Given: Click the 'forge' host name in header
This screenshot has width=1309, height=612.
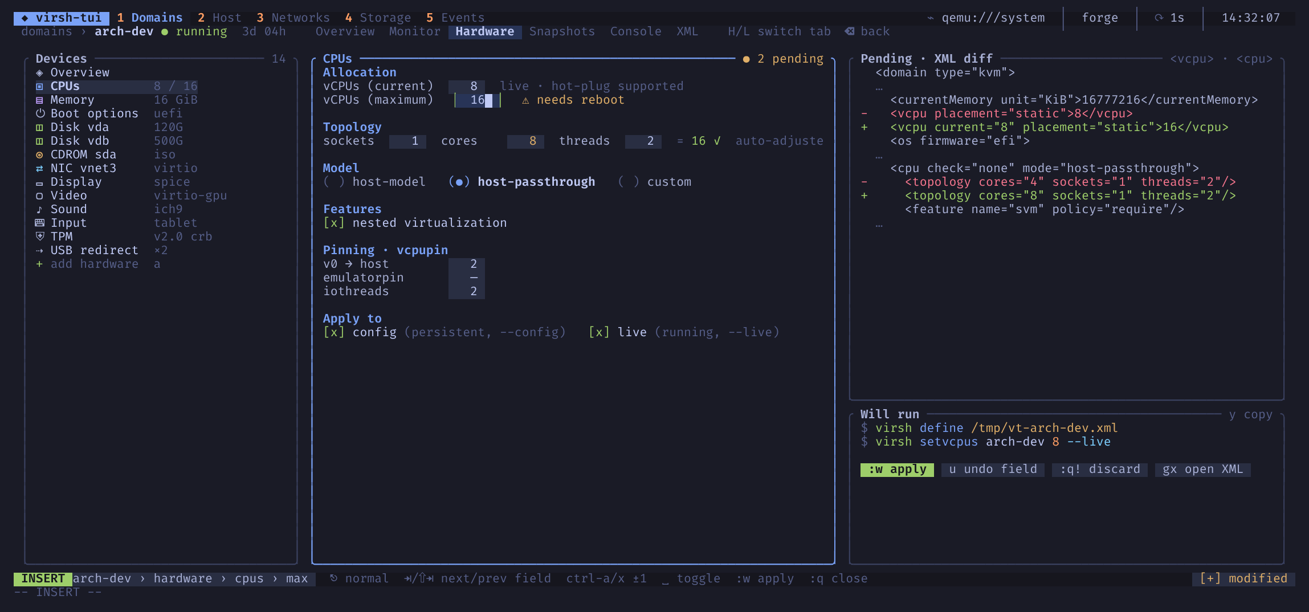Looking at the screenshot, I should (x=1100, y=18).
